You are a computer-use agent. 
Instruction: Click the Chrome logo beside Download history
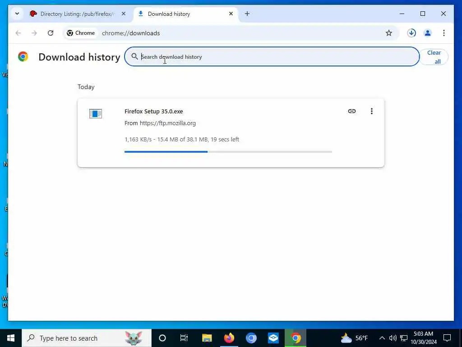[x=23, y=56]
